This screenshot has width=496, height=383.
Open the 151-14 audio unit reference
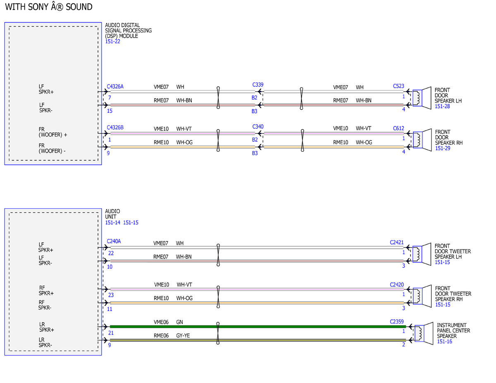pyautogui.click(x=113, y=223)
